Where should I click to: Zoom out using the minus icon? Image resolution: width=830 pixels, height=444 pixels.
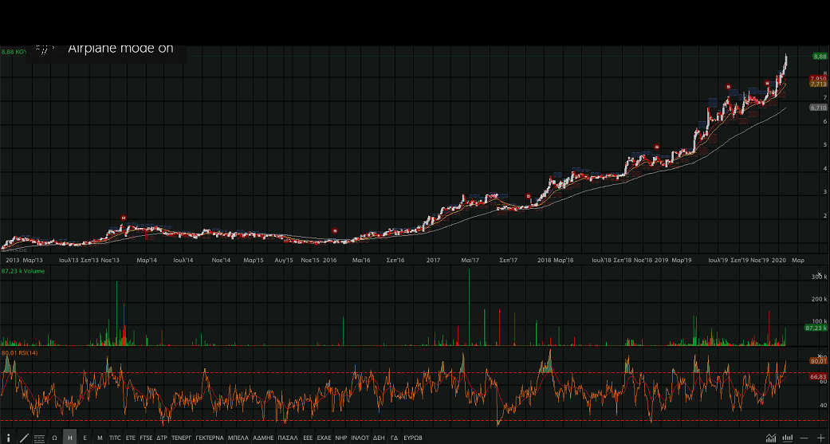804,438
